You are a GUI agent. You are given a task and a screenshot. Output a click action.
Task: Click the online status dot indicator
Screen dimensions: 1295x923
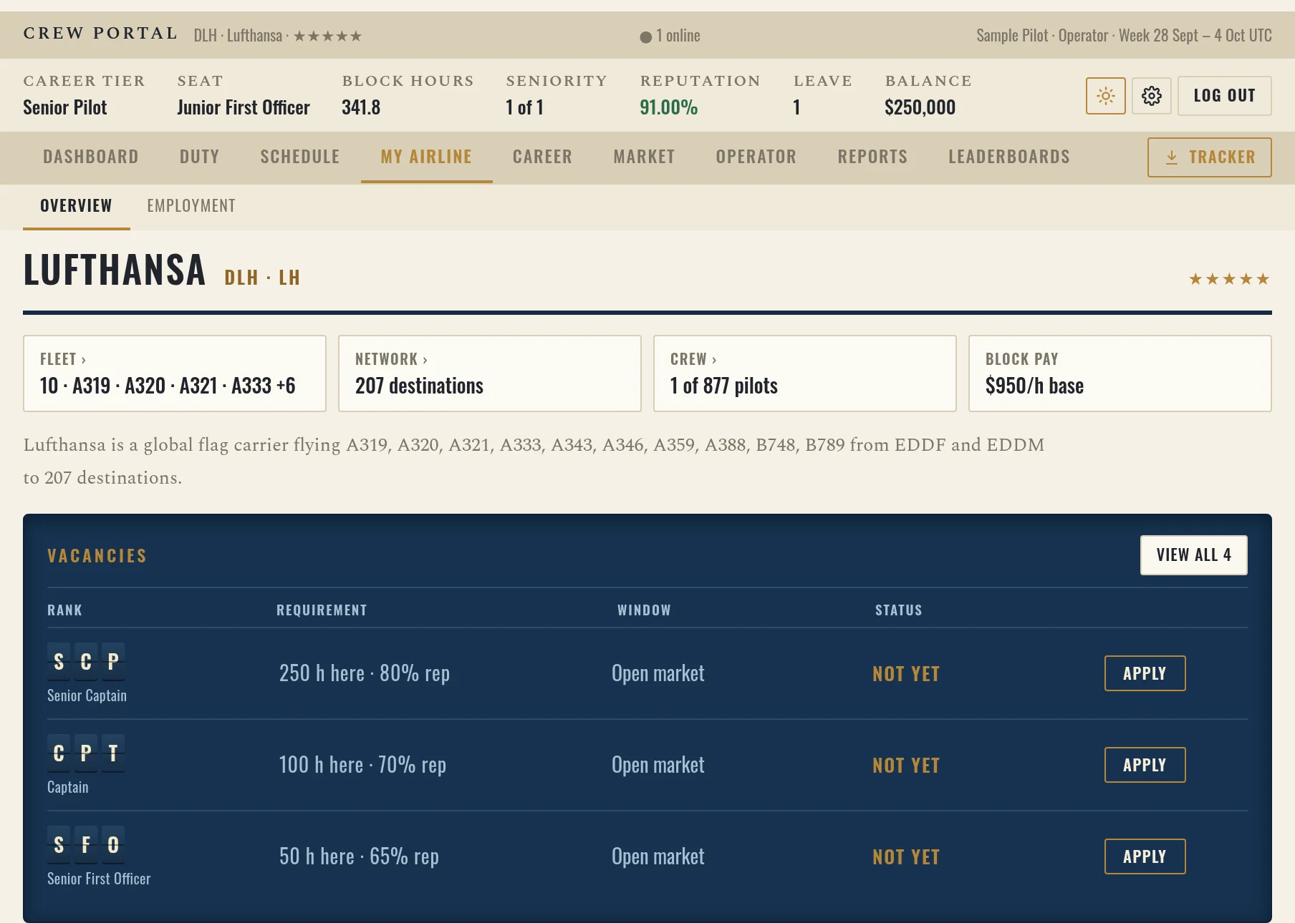[x=645, y=36]
